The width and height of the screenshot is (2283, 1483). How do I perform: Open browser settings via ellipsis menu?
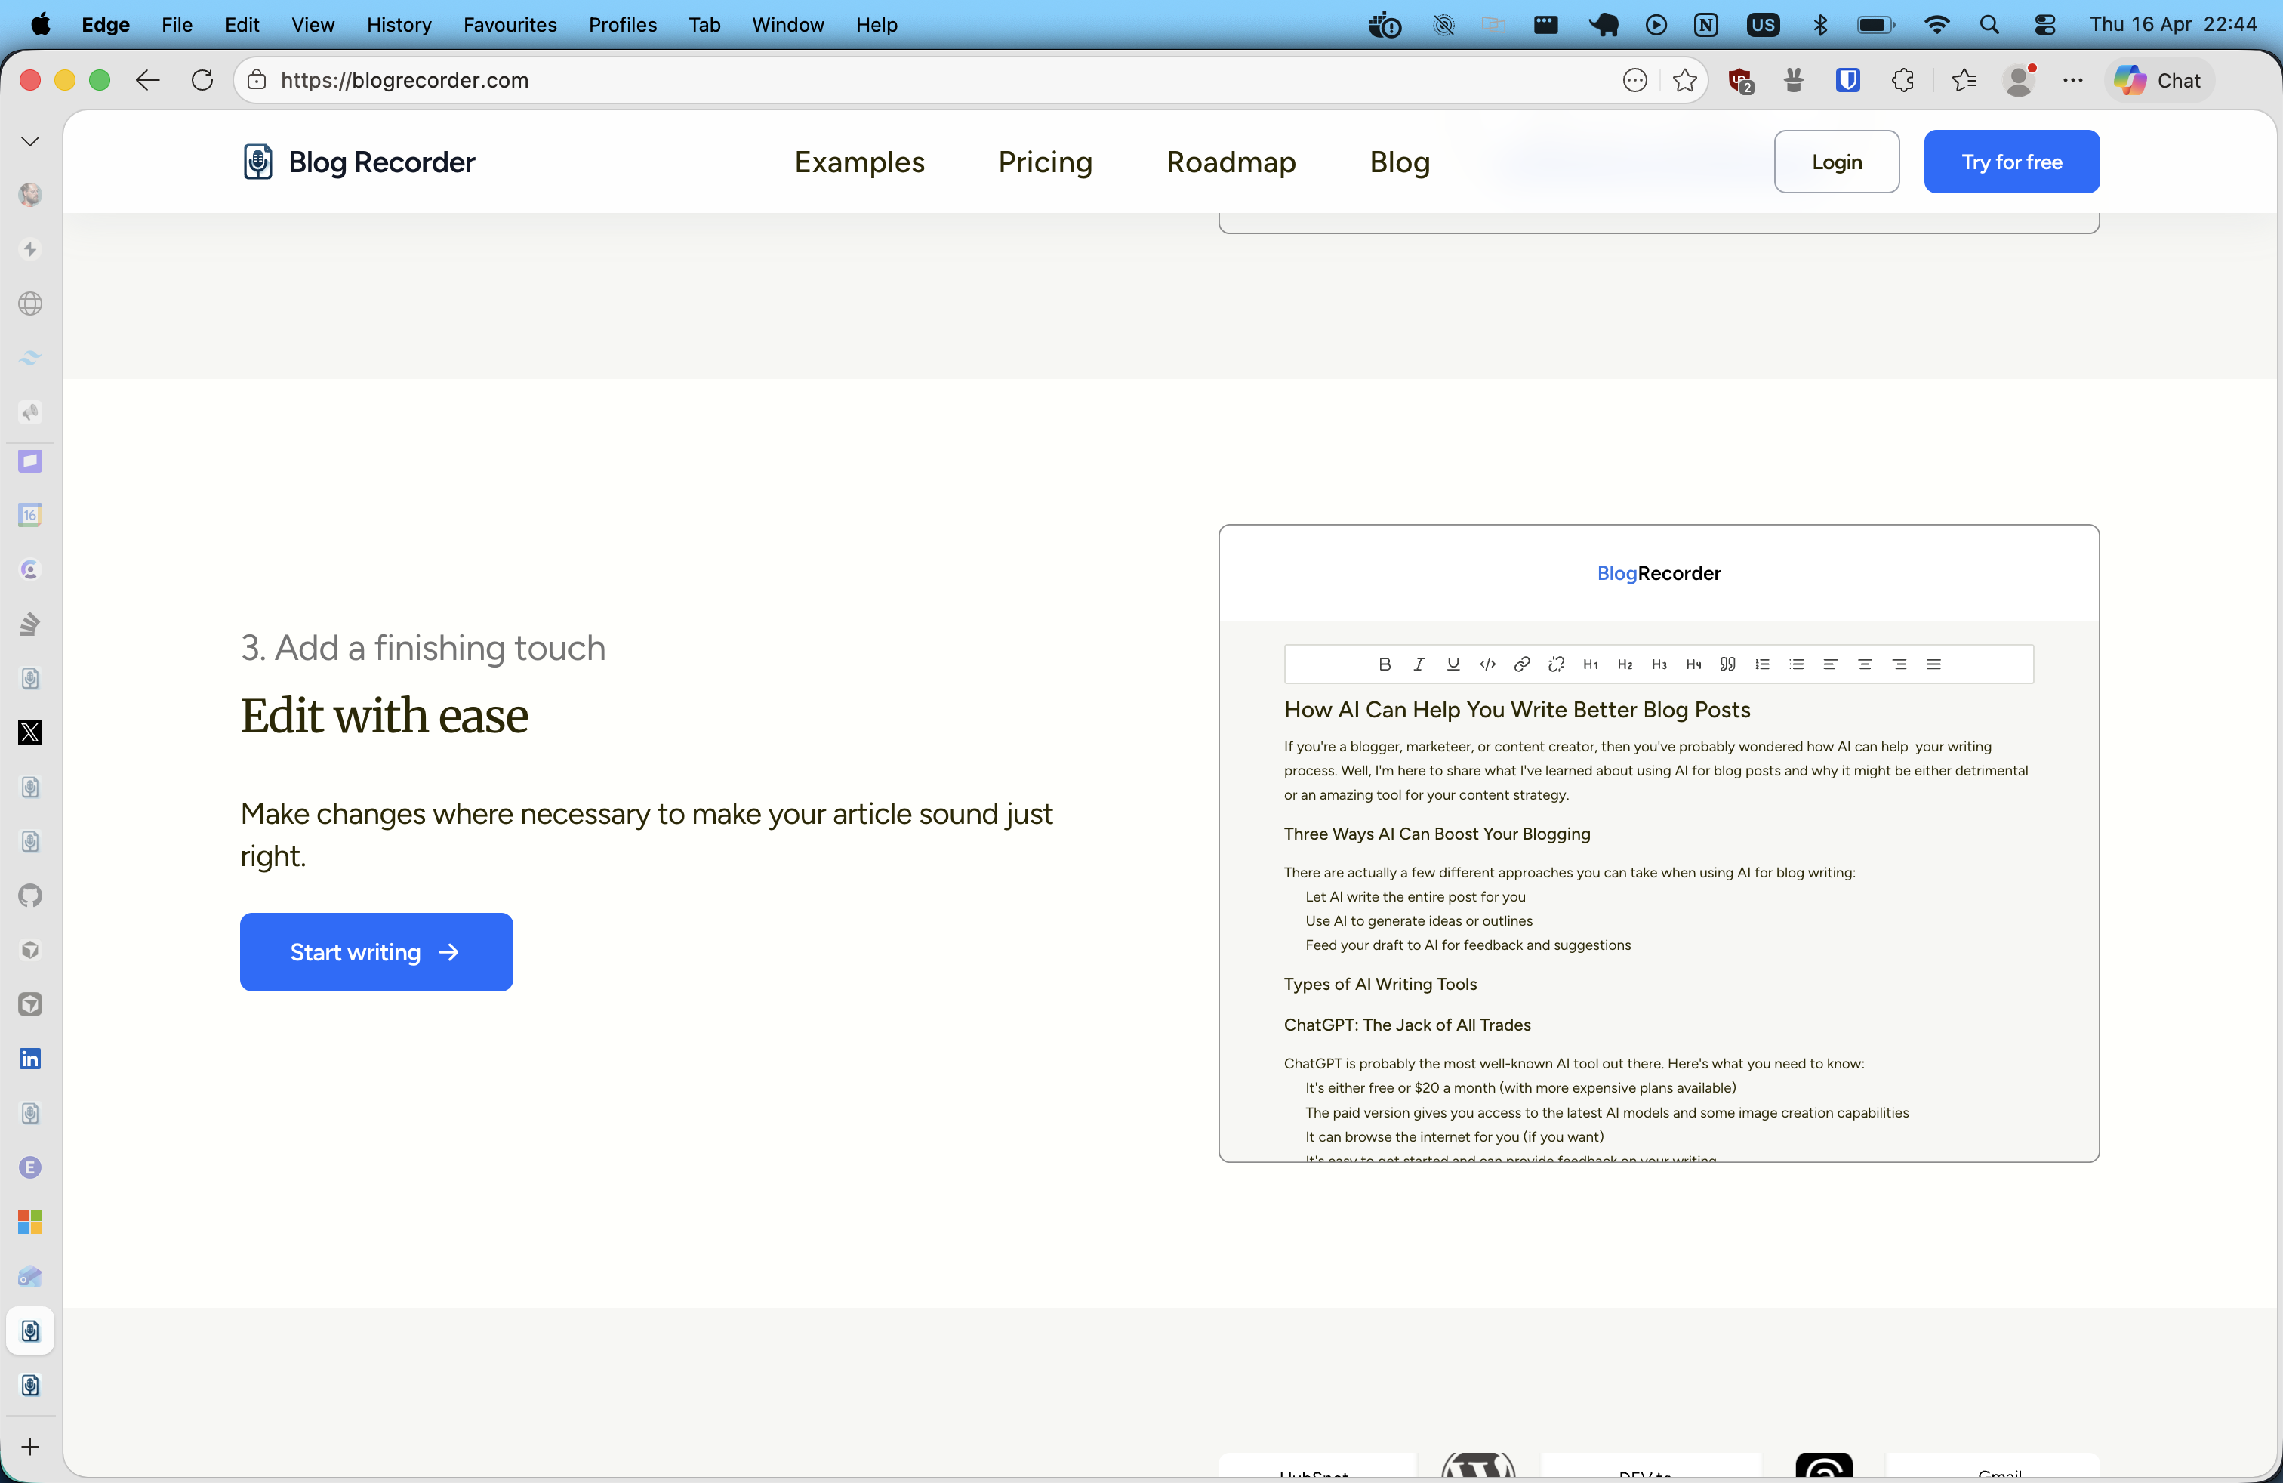(2073, 81)
